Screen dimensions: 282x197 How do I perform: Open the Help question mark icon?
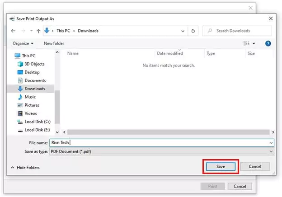[x=268, y=44]
